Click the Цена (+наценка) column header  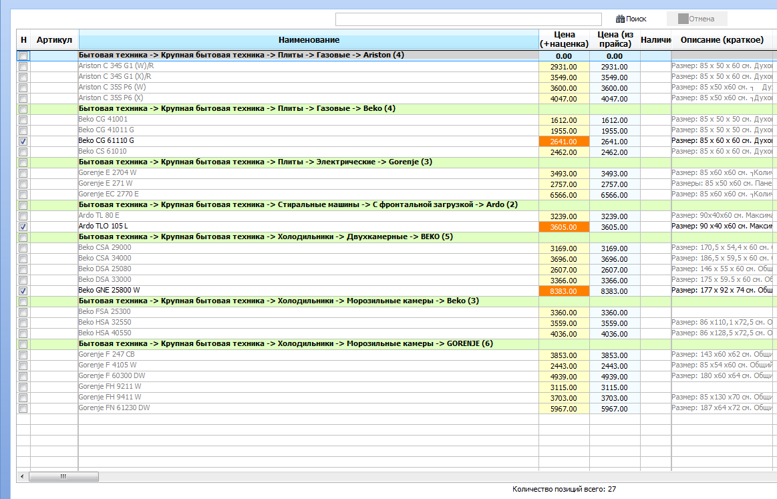click(564, 39)
